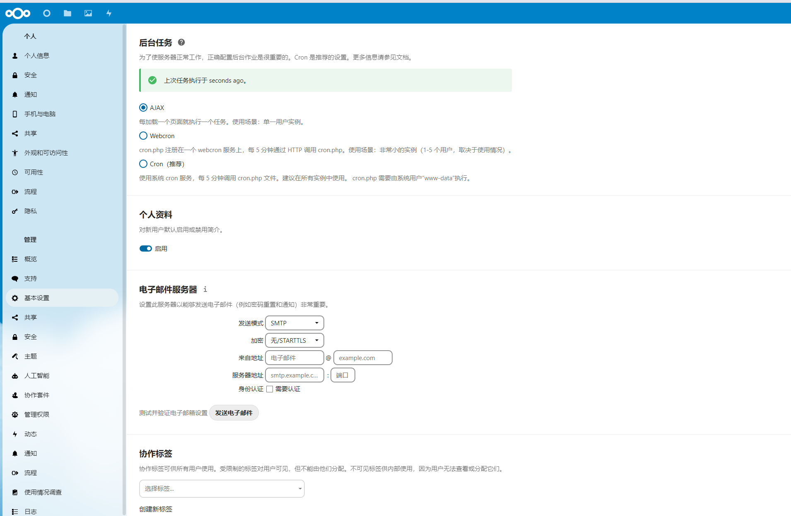Click the clock icon for 可用性

15,172
